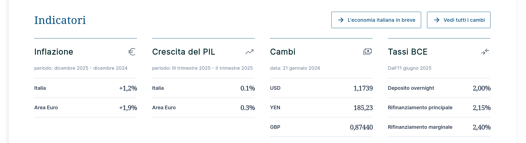Click Rifinanziamento principale rate
Image resolution: width=526 pixels, height=143 pixels.
(x=482, y=108)
